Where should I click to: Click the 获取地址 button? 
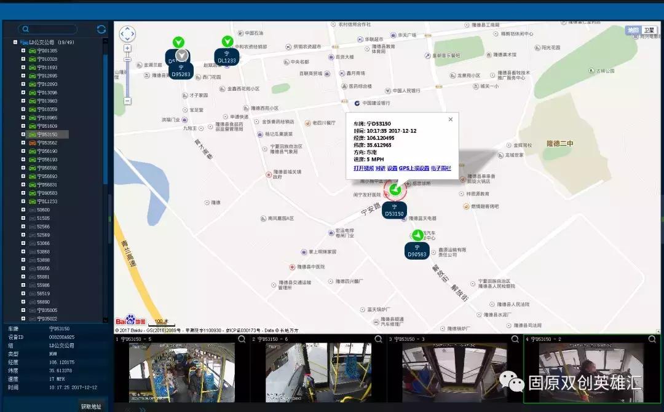coord(91,406)
